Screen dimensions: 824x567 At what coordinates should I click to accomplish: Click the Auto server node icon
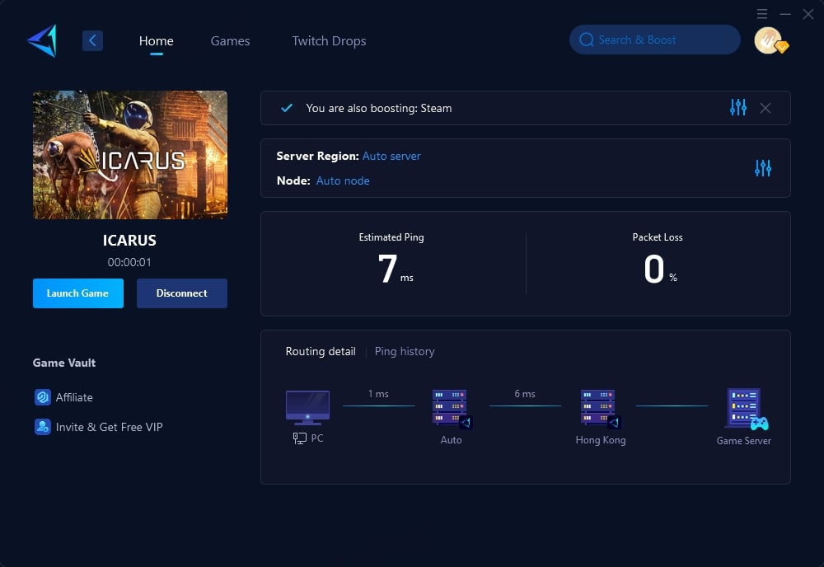(x=452, y=409)
